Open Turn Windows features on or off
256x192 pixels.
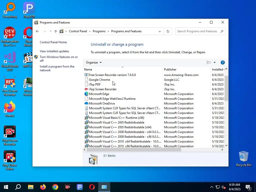point(59,59)
